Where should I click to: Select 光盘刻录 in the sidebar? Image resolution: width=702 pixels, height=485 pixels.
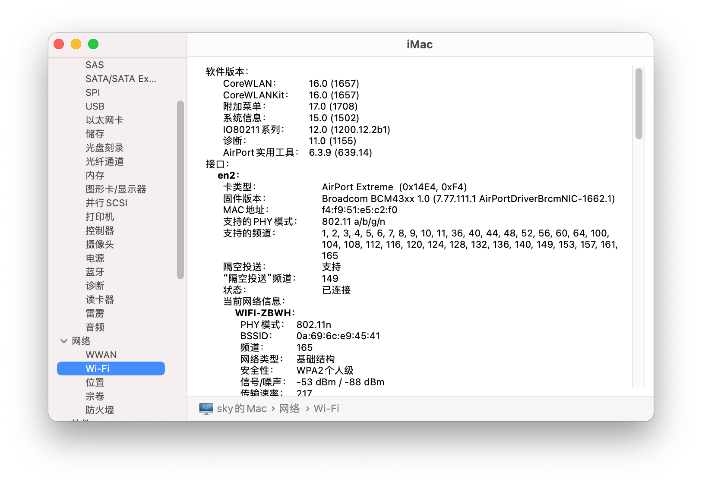pos(104,148)
